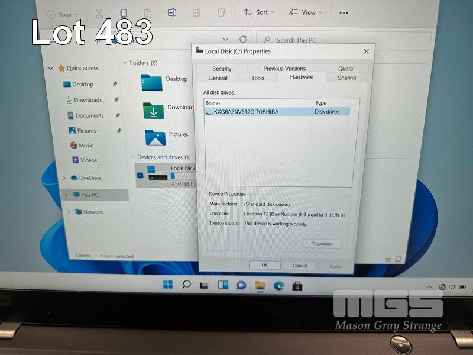Switch to the Tools tab
The image size is (473, 355).
tap(258, 78)
